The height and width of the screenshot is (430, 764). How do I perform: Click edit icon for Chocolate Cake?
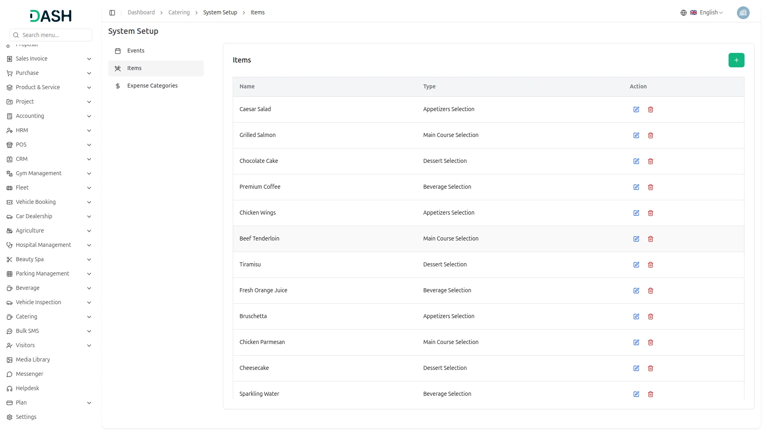tap(636, 161)
